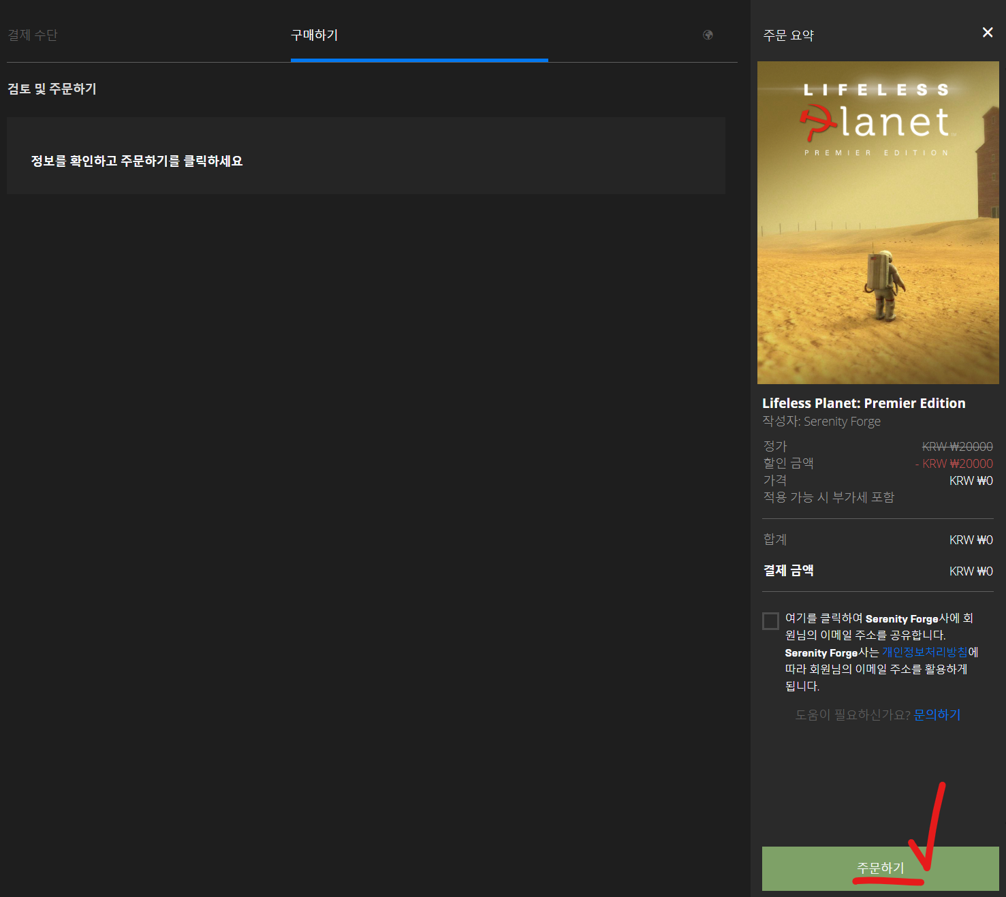Open the 문의하기 contact link
1006x897 pixels.
(937, 714)
